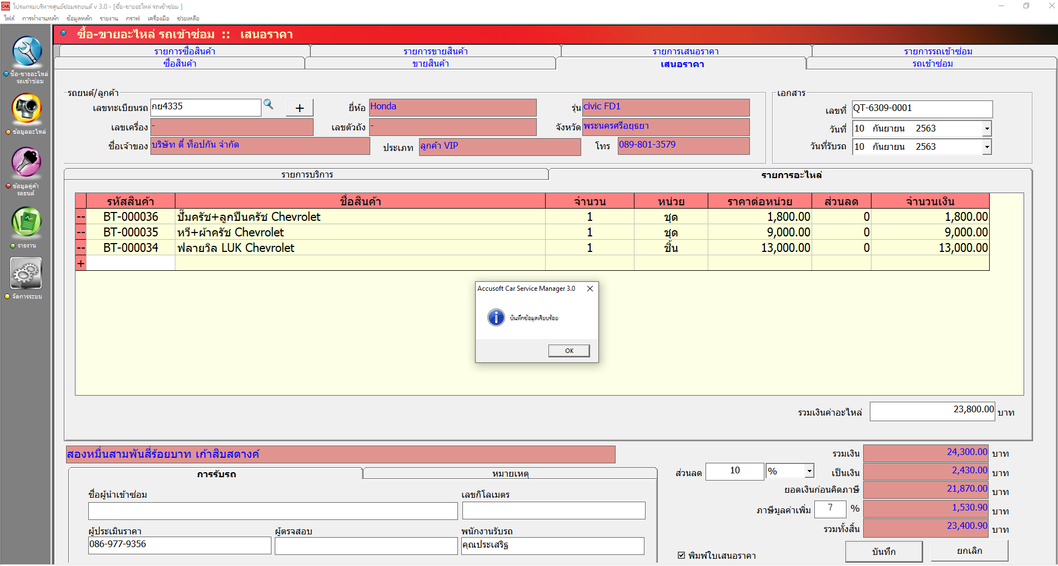This screenshot has height=566, width=1058.
Task: Click the ผู้ประเมินราคา field with 086-977-9356
Action: [x=180, y=545]
